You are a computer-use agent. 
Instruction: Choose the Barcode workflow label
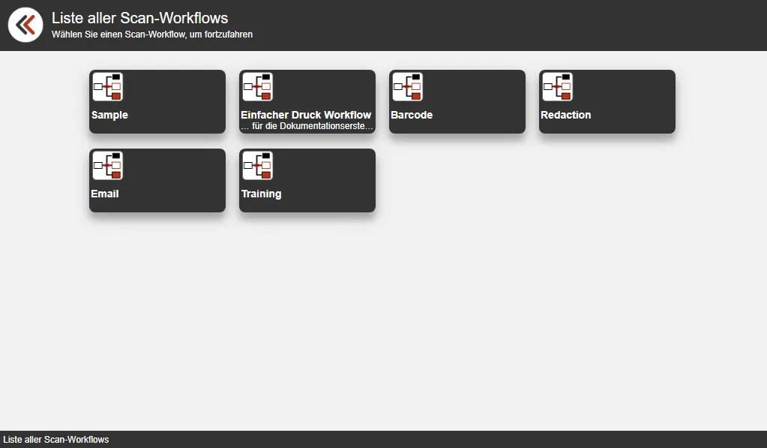pos(412,115)
